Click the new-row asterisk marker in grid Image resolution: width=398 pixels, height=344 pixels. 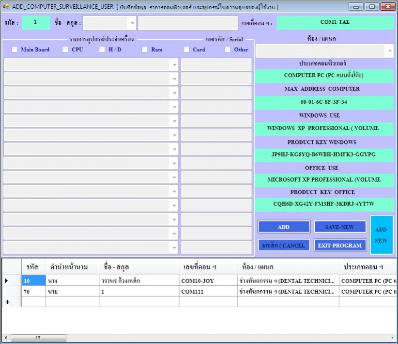tap(6, 302)
